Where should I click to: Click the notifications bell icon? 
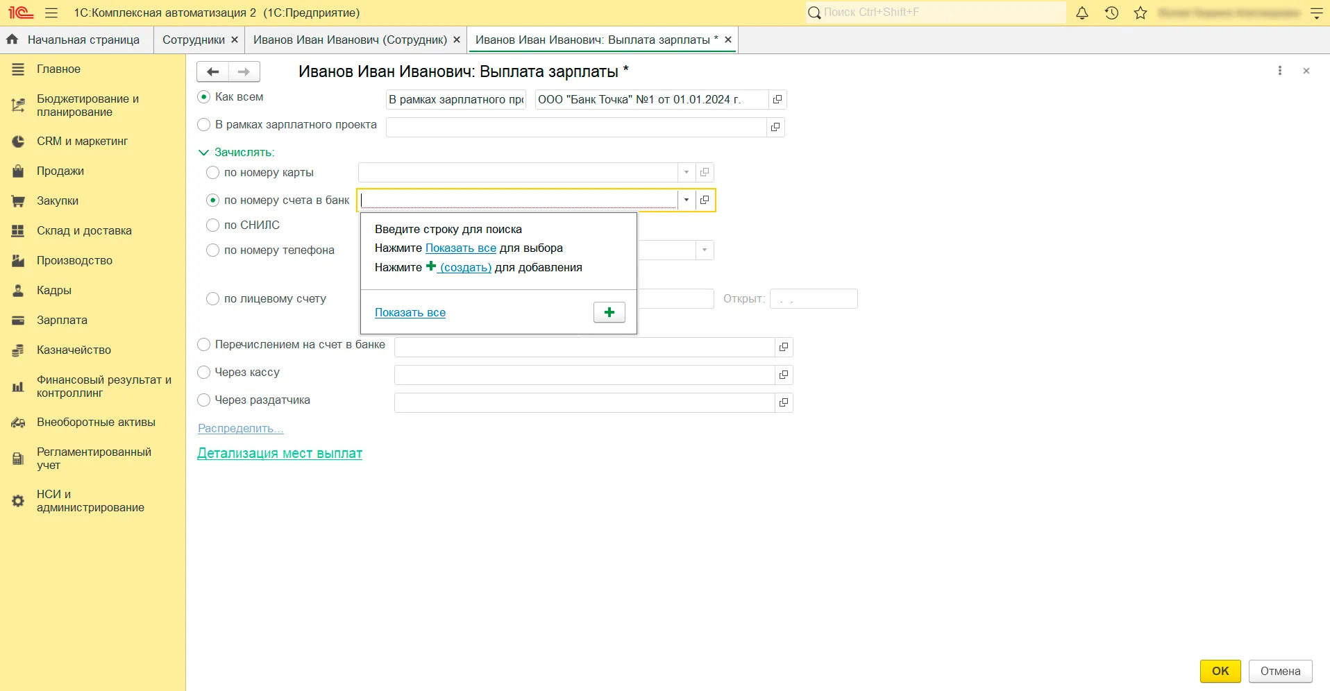coord(1081,12)
